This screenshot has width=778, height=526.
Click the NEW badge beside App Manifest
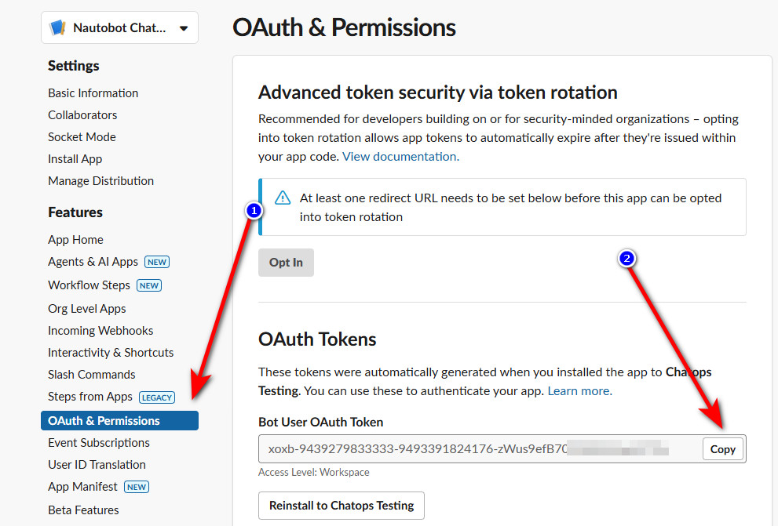tap(137, 487)
